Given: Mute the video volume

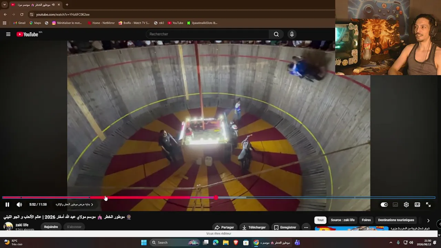Looking at the screenshot, I should click(19, 205).
